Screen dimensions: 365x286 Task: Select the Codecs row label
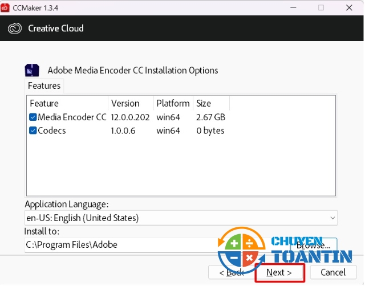(x=52, y=131)
